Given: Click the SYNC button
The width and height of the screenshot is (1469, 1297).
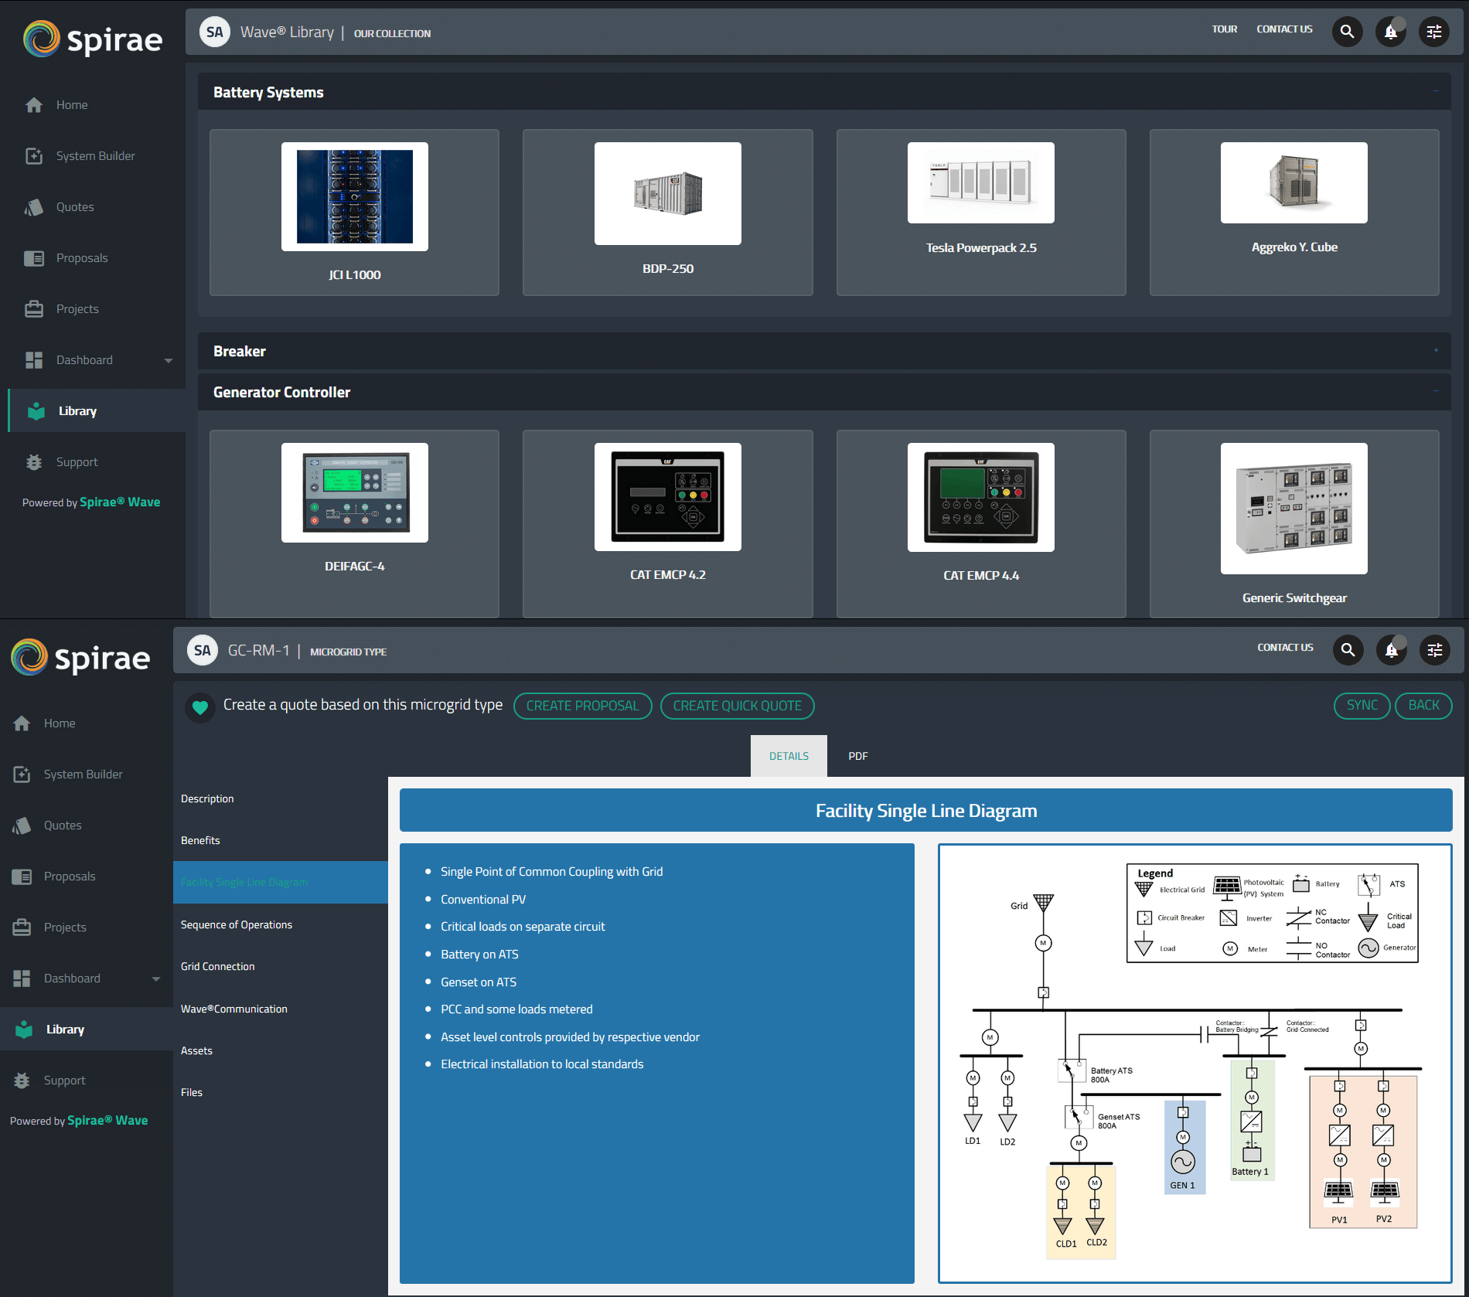Looking at the screenshot, I should 1362,705.
